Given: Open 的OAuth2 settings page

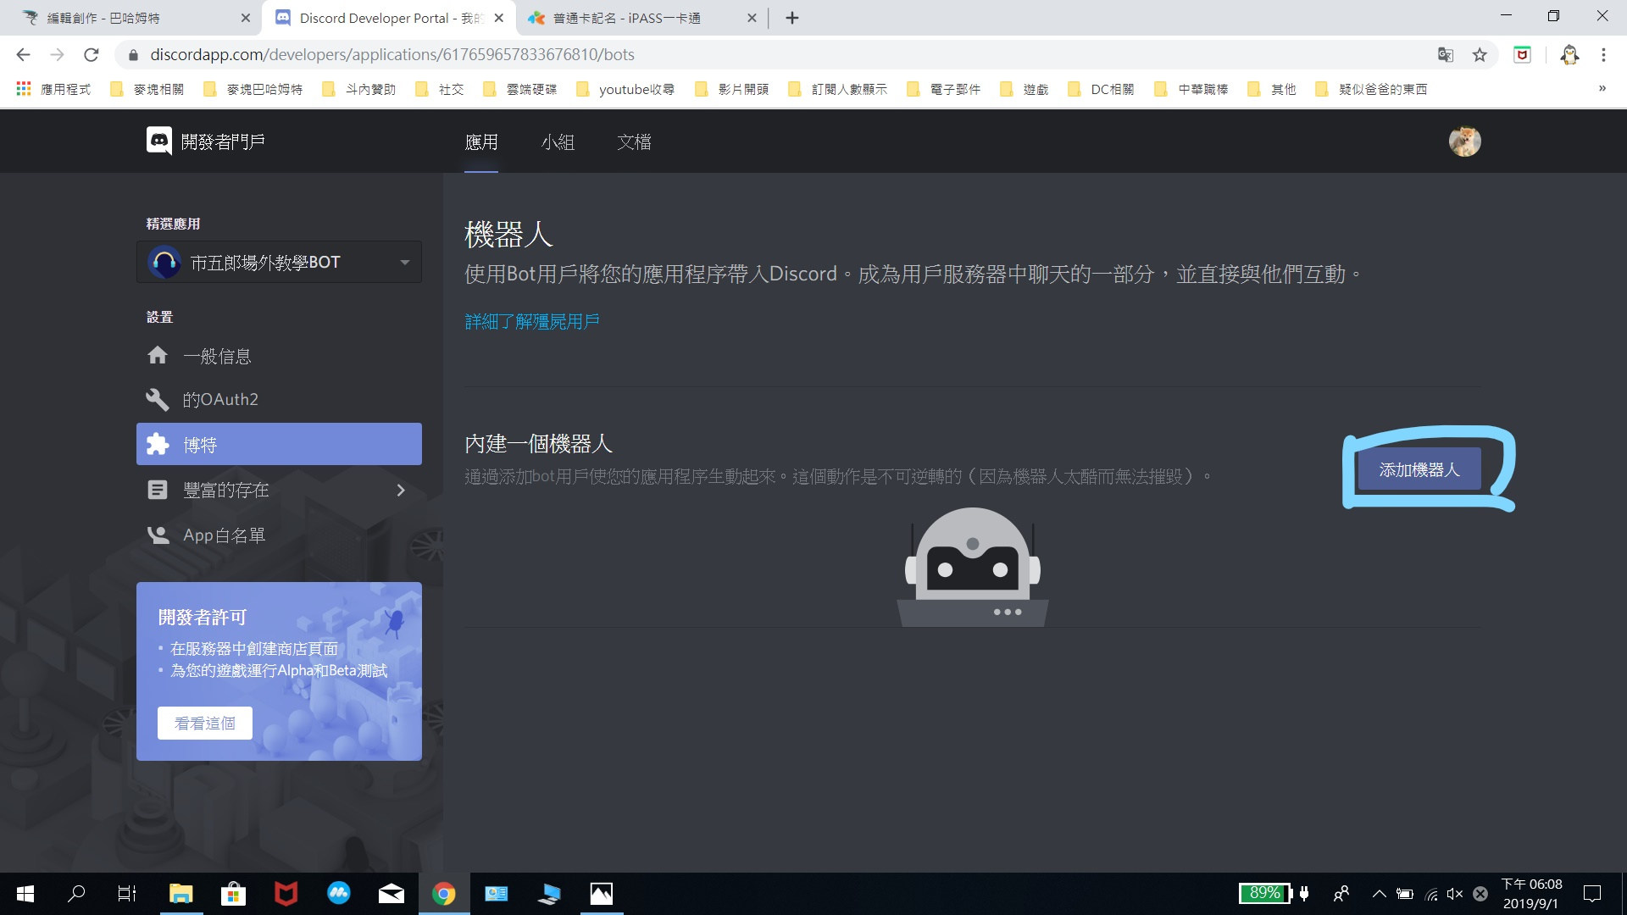Looking at the screenshot, I should pyautogui.click(x=279, y=399).
